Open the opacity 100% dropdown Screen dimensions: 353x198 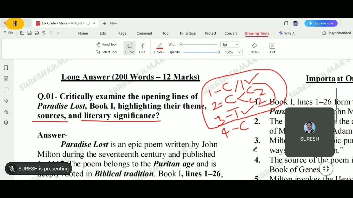(x=232, y=52)
